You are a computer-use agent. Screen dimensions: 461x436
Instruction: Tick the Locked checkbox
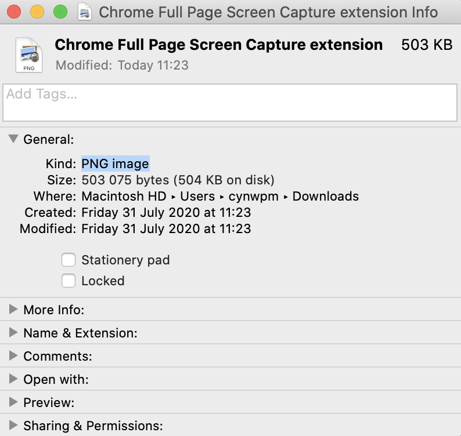click(x=68, y=281)
